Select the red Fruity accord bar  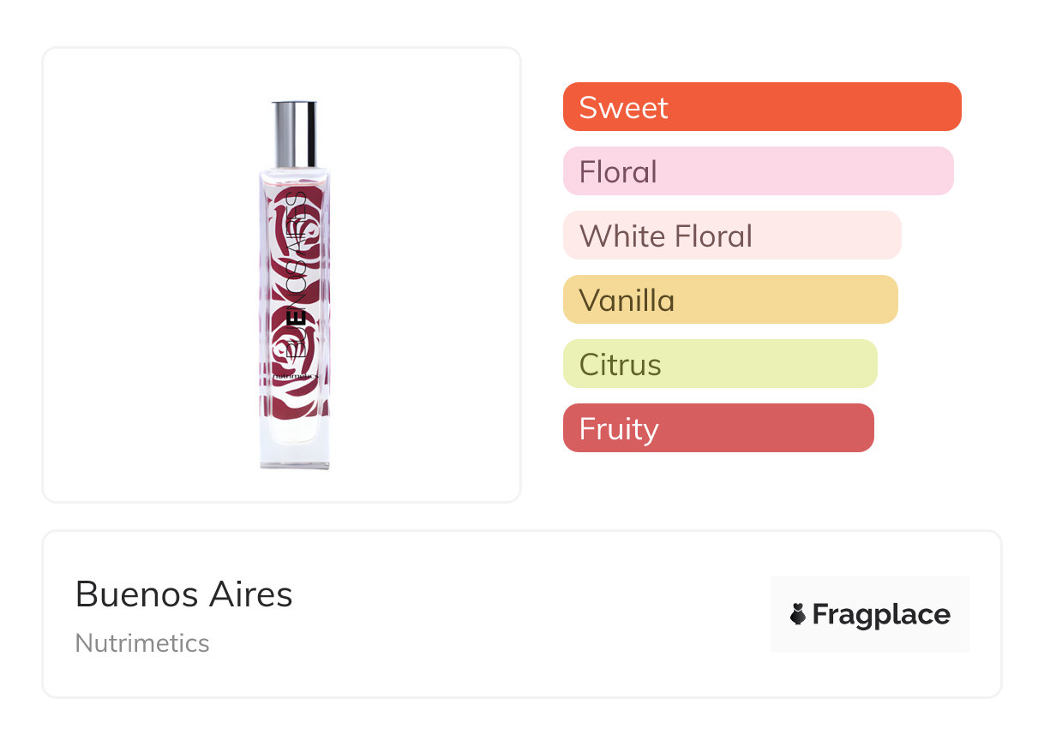tap(717, 428)
